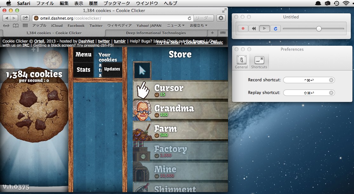Switch to General preferences tab
This screenshot has width=354, height=194.
(241, 62)
